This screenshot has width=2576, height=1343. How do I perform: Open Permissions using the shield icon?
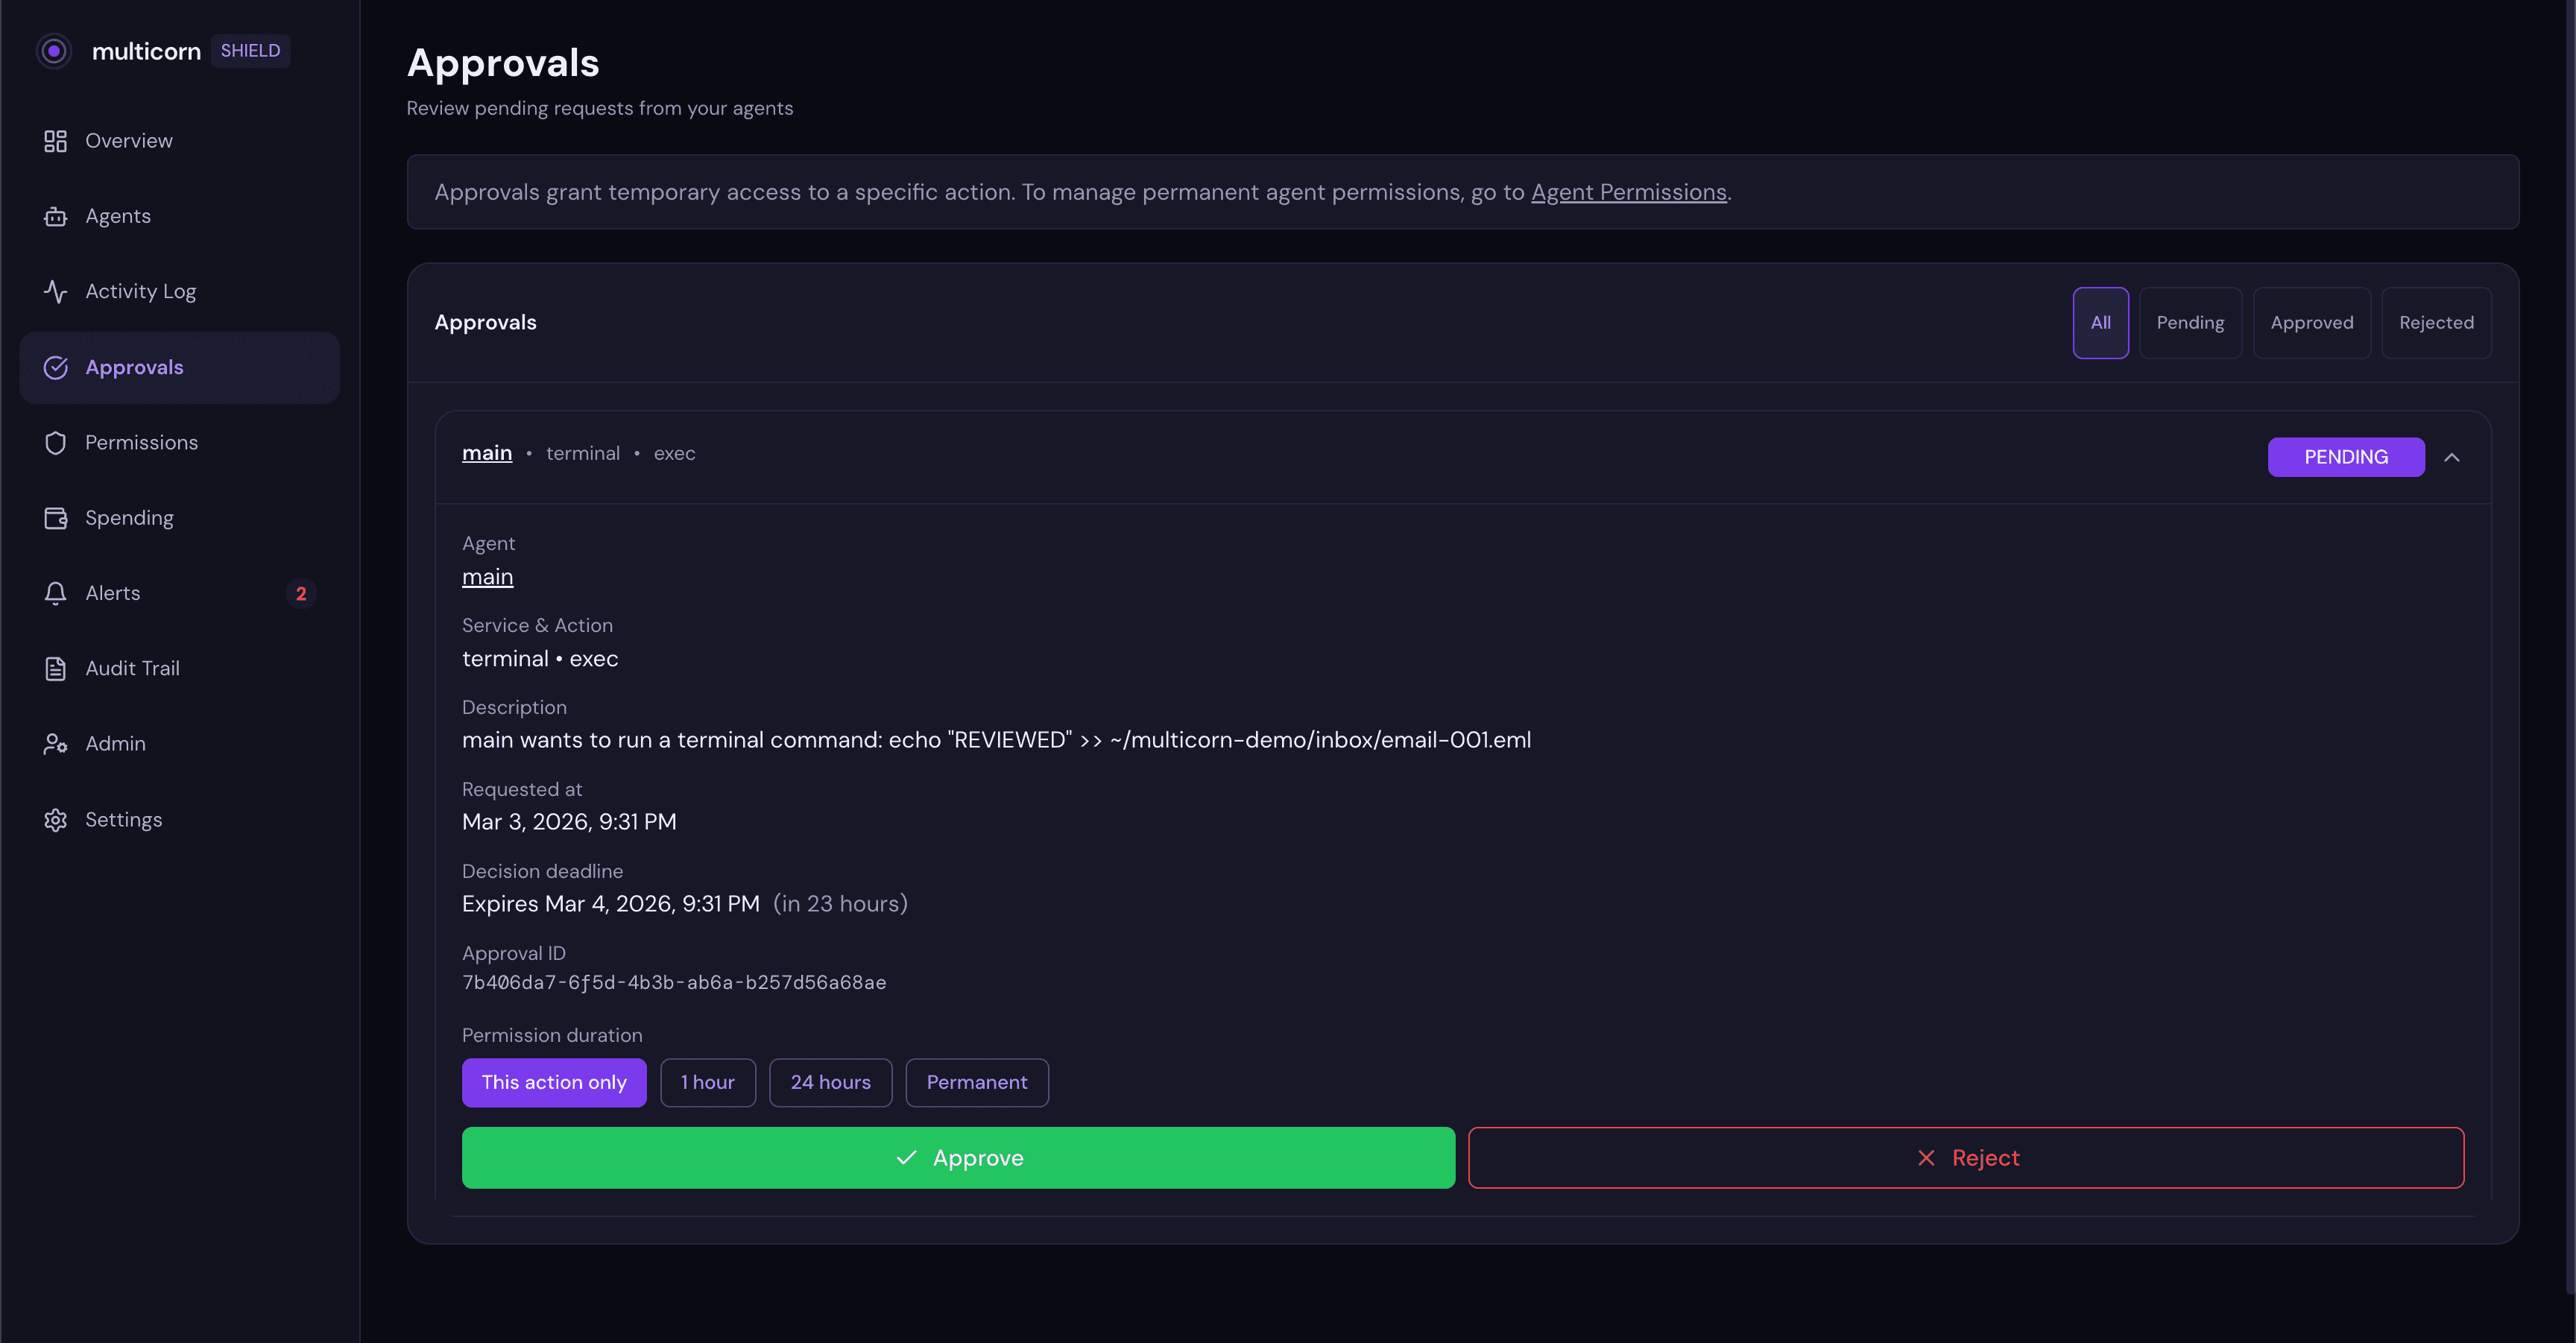point(55,442)
